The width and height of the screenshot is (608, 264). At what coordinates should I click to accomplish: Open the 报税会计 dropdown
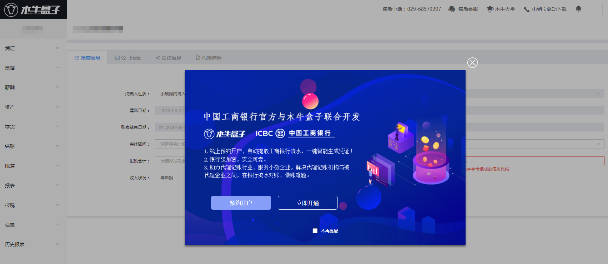(170, 161)
